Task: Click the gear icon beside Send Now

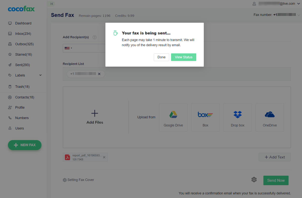Action: 254,180
